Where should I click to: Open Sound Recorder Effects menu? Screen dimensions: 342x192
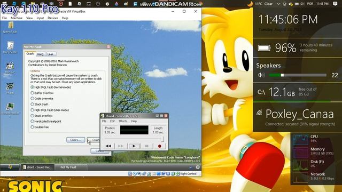[x=123, y=121]
